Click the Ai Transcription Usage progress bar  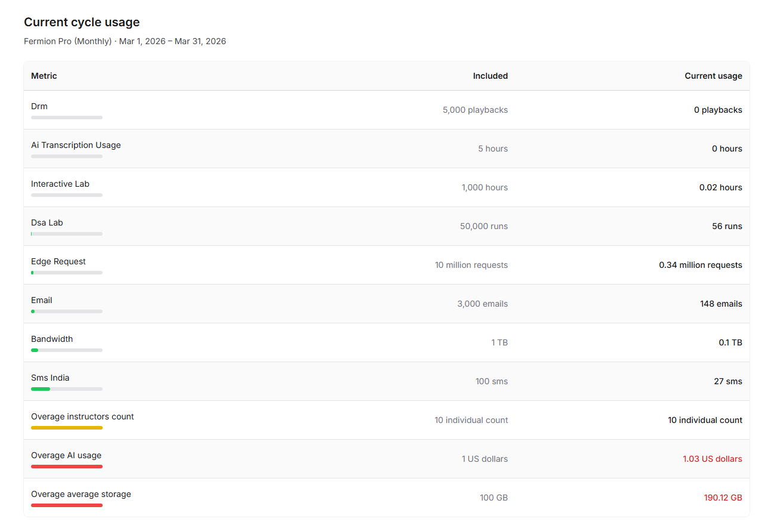(67, 156)
